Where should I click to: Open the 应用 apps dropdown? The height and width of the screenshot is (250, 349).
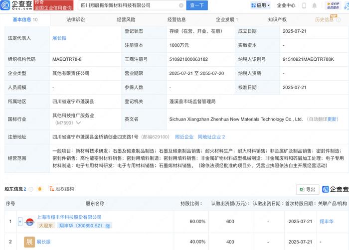[x=260, y=5]
